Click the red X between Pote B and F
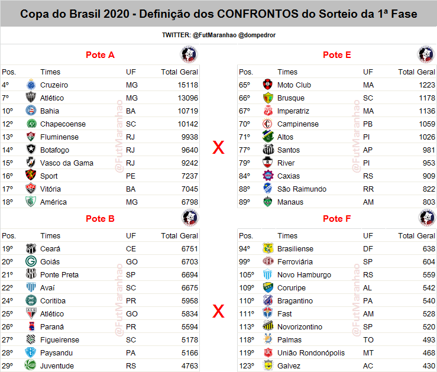Image resolution: width=437 pixels, height=372 pixels. coord(219,311)
